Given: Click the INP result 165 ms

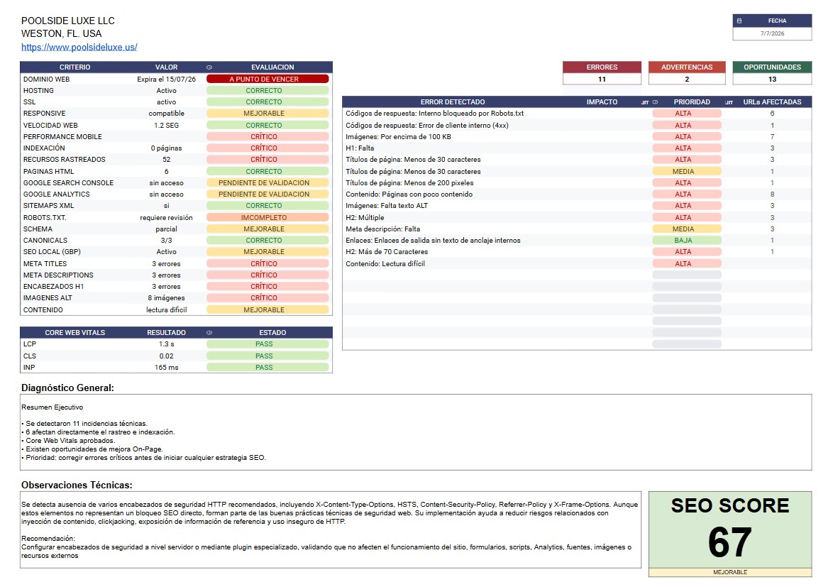Looking at the screenshot, I should click(x=166, y=368).
